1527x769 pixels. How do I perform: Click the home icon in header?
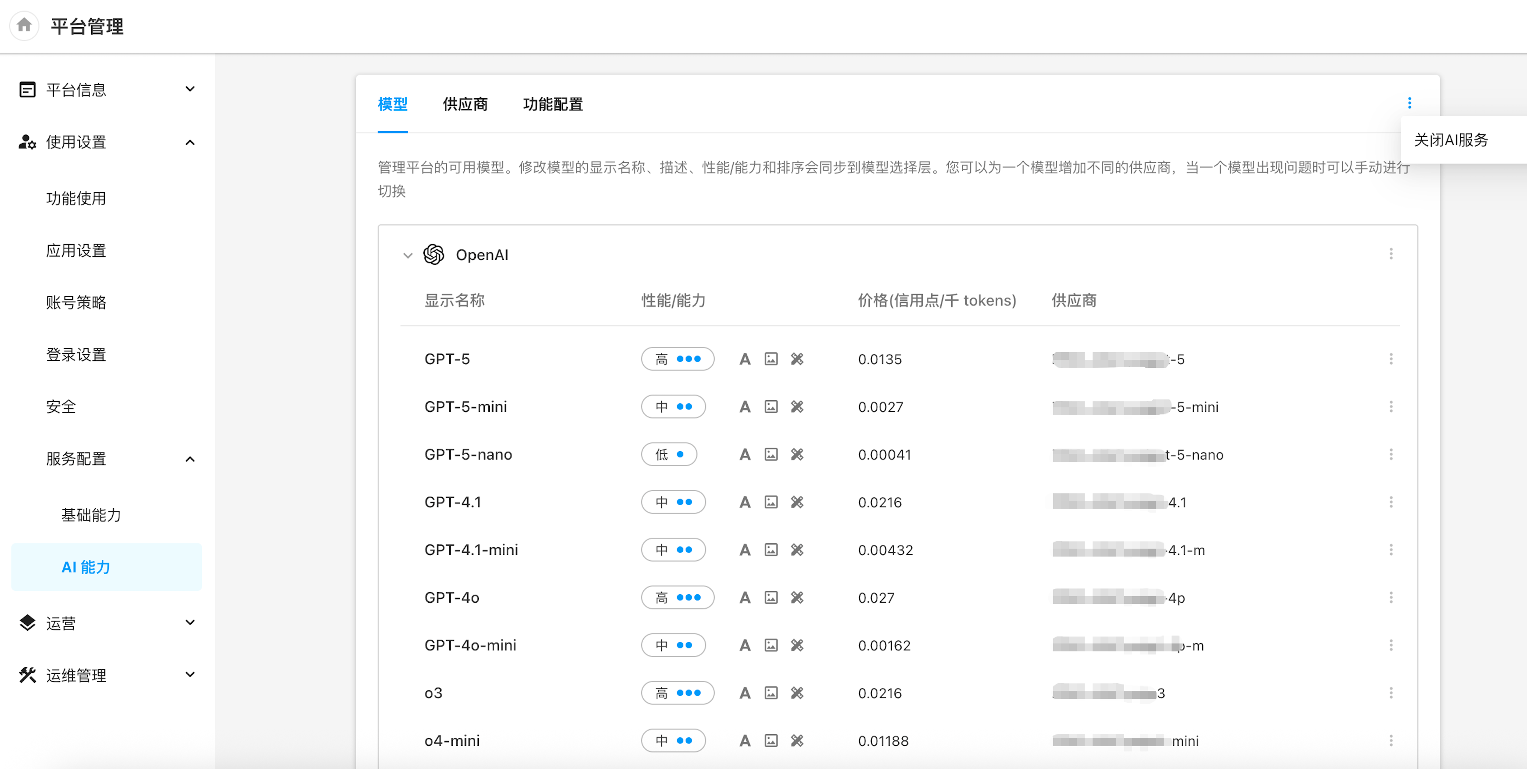pos(24,25)
